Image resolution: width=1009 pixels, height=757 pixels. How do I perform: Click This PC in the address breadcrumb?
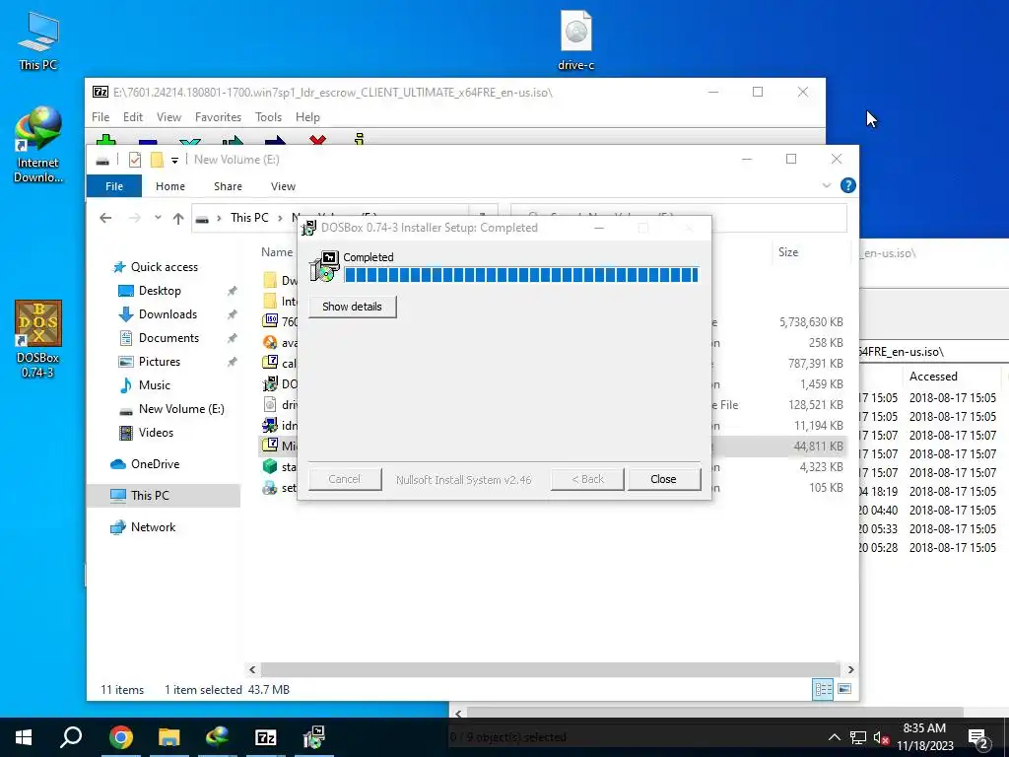[x=249, y=218]
